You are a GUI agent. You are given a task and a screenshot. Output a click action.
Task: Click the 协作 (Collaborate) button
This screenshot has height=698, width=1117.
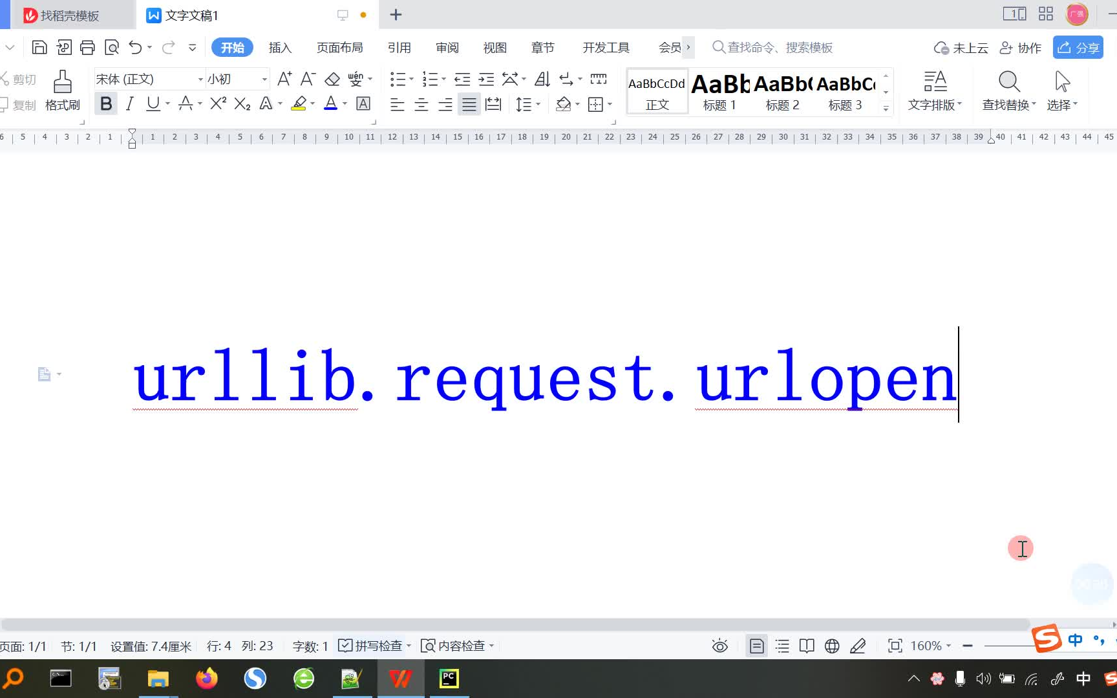[x=1020, y=48]
